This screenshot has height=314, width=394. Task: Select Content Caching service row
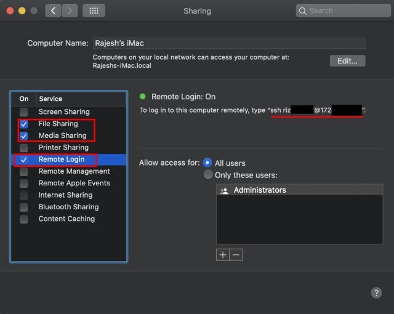click(x=68, y=219)
